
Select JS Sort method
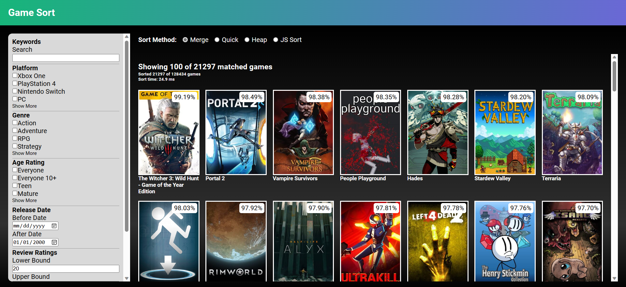[276, 40]
